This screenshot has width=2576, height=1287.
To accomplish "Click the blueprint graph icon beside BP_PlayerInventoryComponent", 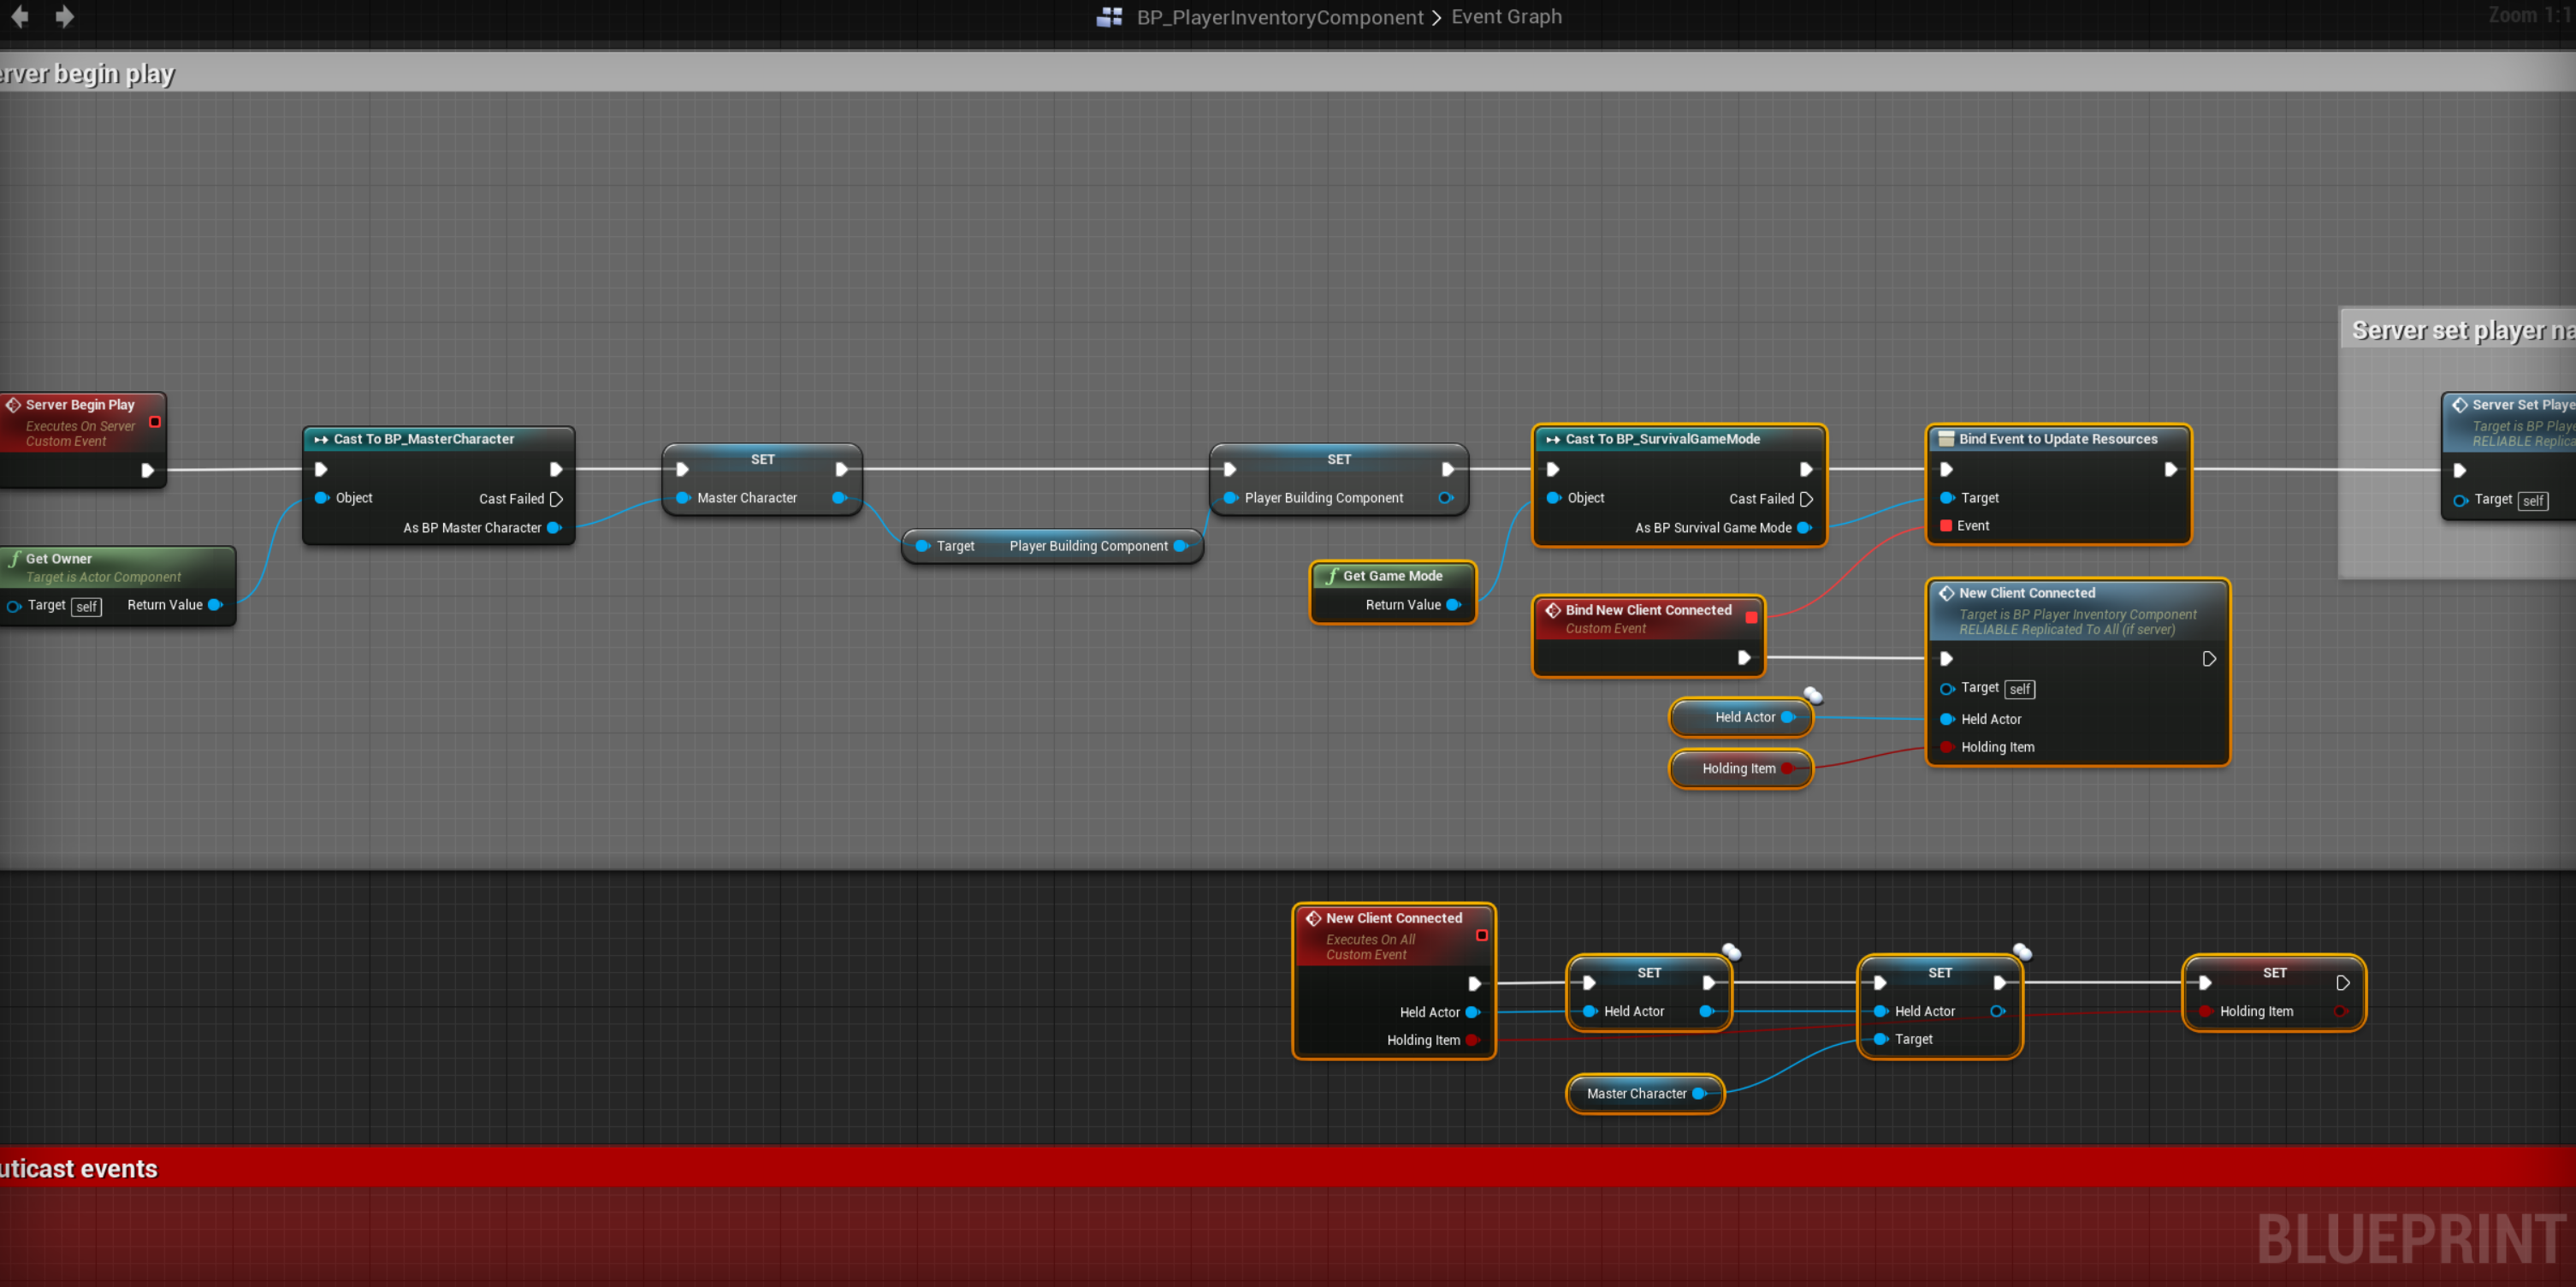I will [1109, 17].
